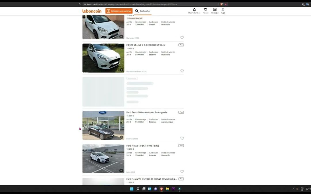Favorite the Martigues 13500 listing
The image size is (311, 194).
[182, 38]
